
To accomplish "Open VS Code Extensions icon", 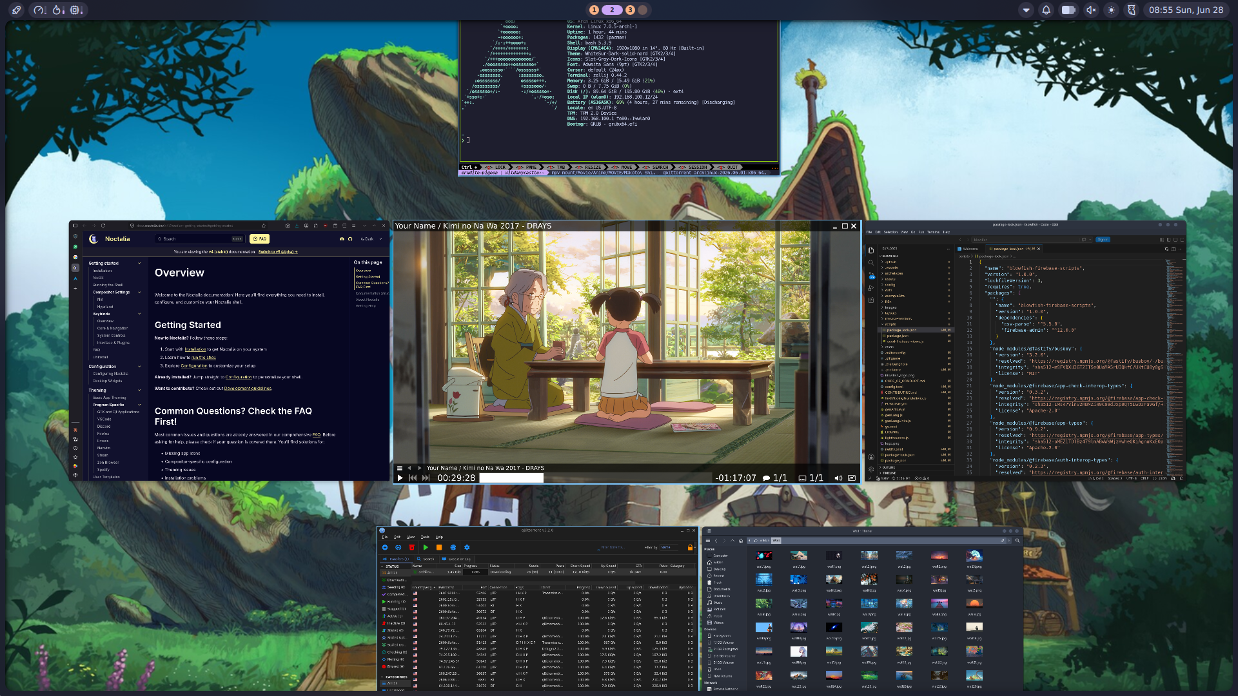I will pos(871,300).
